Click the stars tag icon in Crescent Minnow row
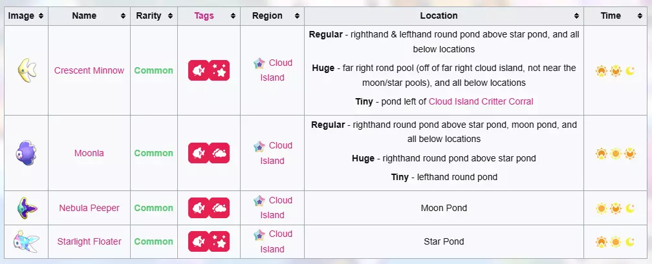Screen dimensions: 652x264 [x=219, y=70]
